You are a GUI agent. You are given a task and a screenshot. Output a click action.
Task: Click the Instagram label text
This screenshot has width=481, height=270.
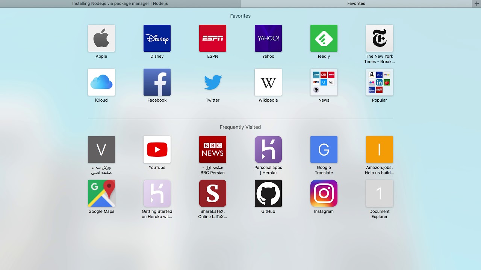[x=324, y=211]
